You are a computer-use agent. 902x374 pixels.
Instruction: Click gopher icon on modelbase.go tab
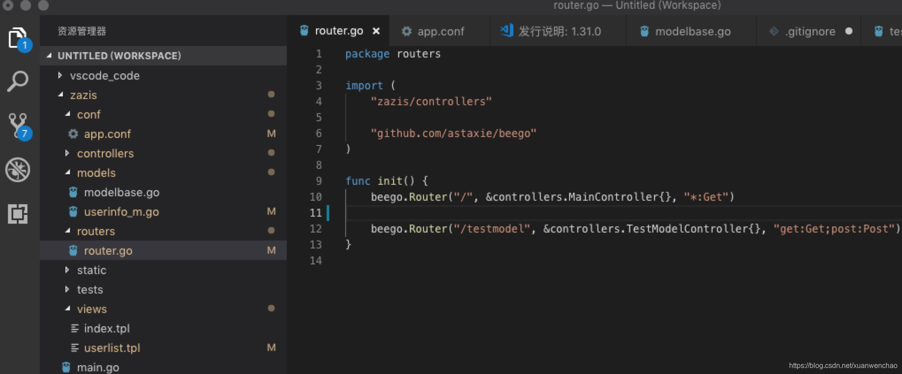tap(644, 31)
